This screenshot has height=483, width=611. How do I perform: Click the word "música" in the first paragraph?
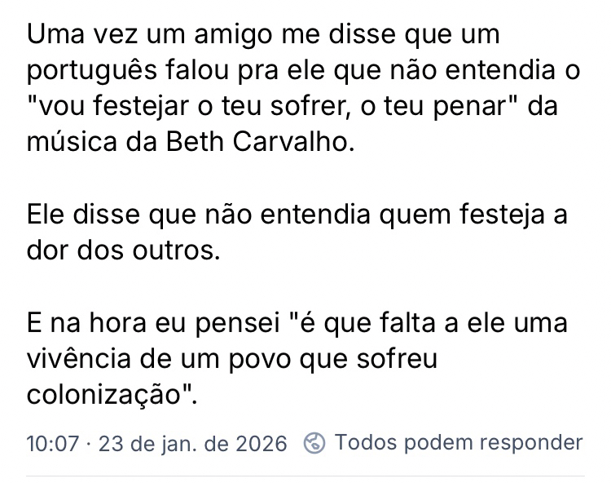point(67,141)
